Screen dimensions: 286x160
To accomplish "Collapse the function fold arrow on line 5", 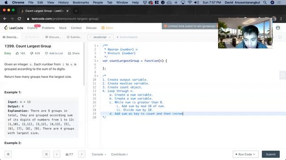I will (97, 61).
